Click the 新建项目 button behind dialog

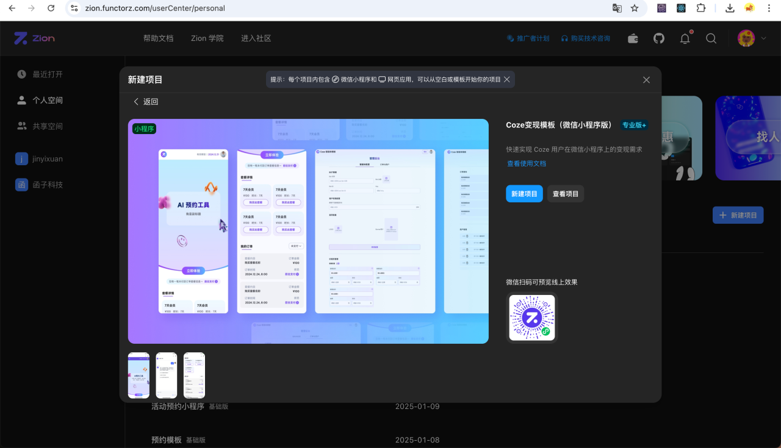[738, 215]
